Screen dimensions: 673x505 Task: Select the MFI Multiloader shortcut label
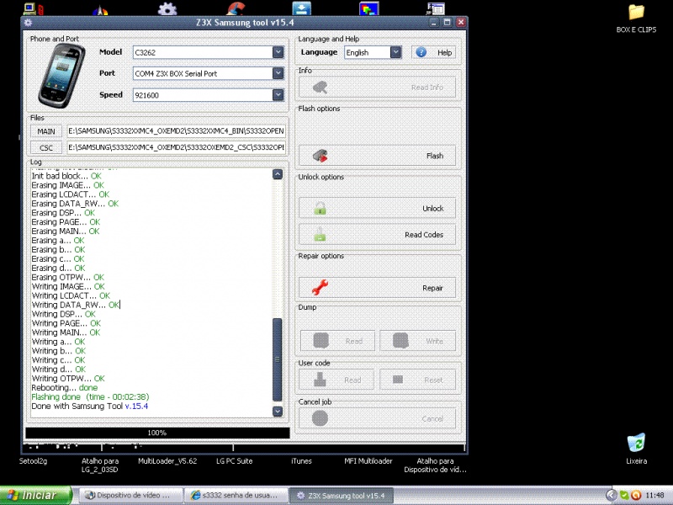[368, 461]
